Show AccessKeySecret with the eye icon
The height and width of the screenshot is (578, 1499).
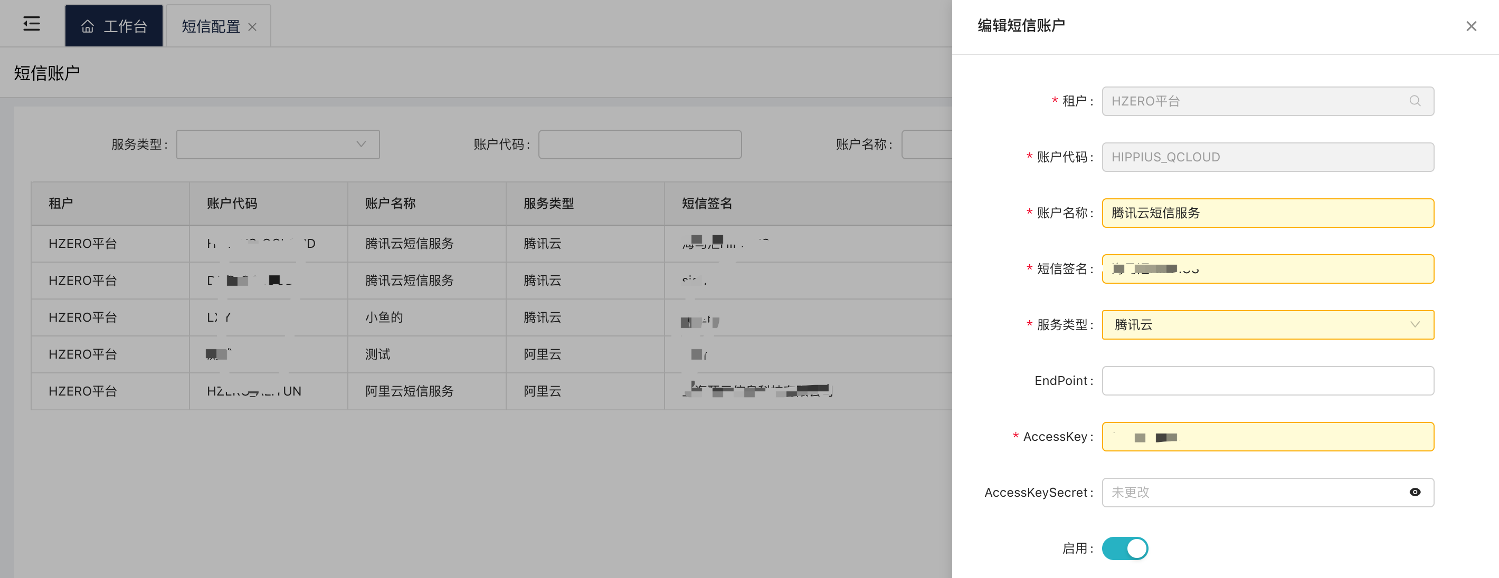tap(1415, 492)
